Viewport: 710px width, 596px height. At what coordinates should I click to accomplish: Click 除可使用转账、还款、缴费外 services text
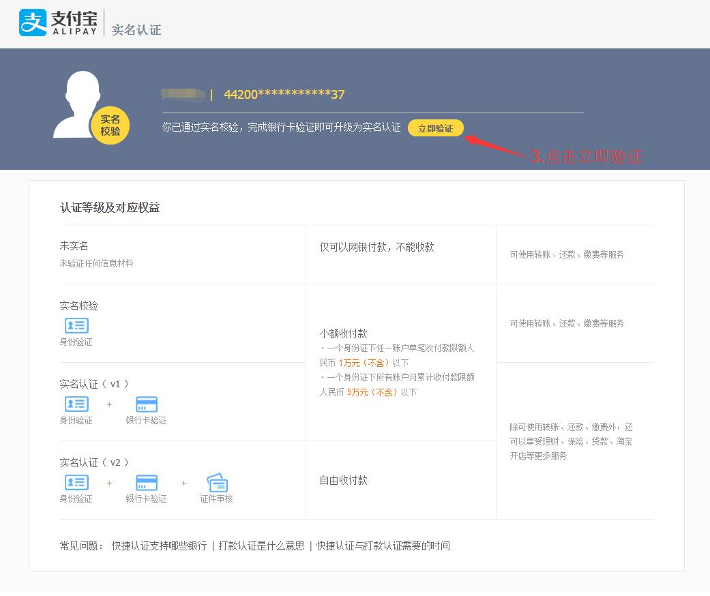571,441
